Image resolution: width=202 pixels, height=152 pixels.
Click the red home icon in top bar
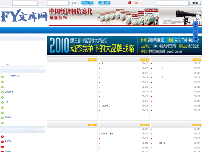point(129,3)
